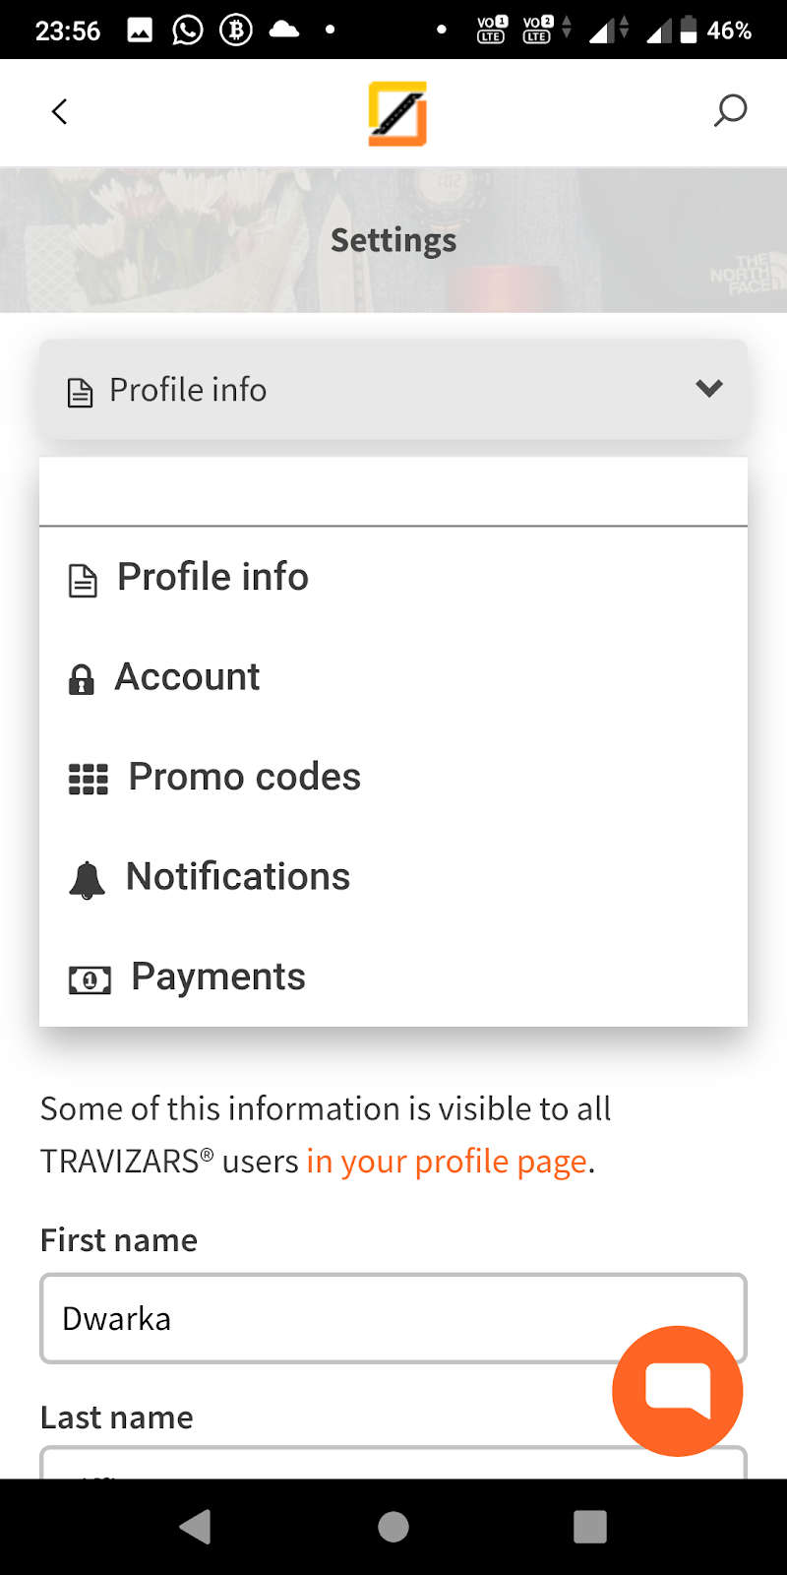The height and width of the screenshot is (1575, 787).
Task: Open search with magnifier icon
Action: point(730,111)
